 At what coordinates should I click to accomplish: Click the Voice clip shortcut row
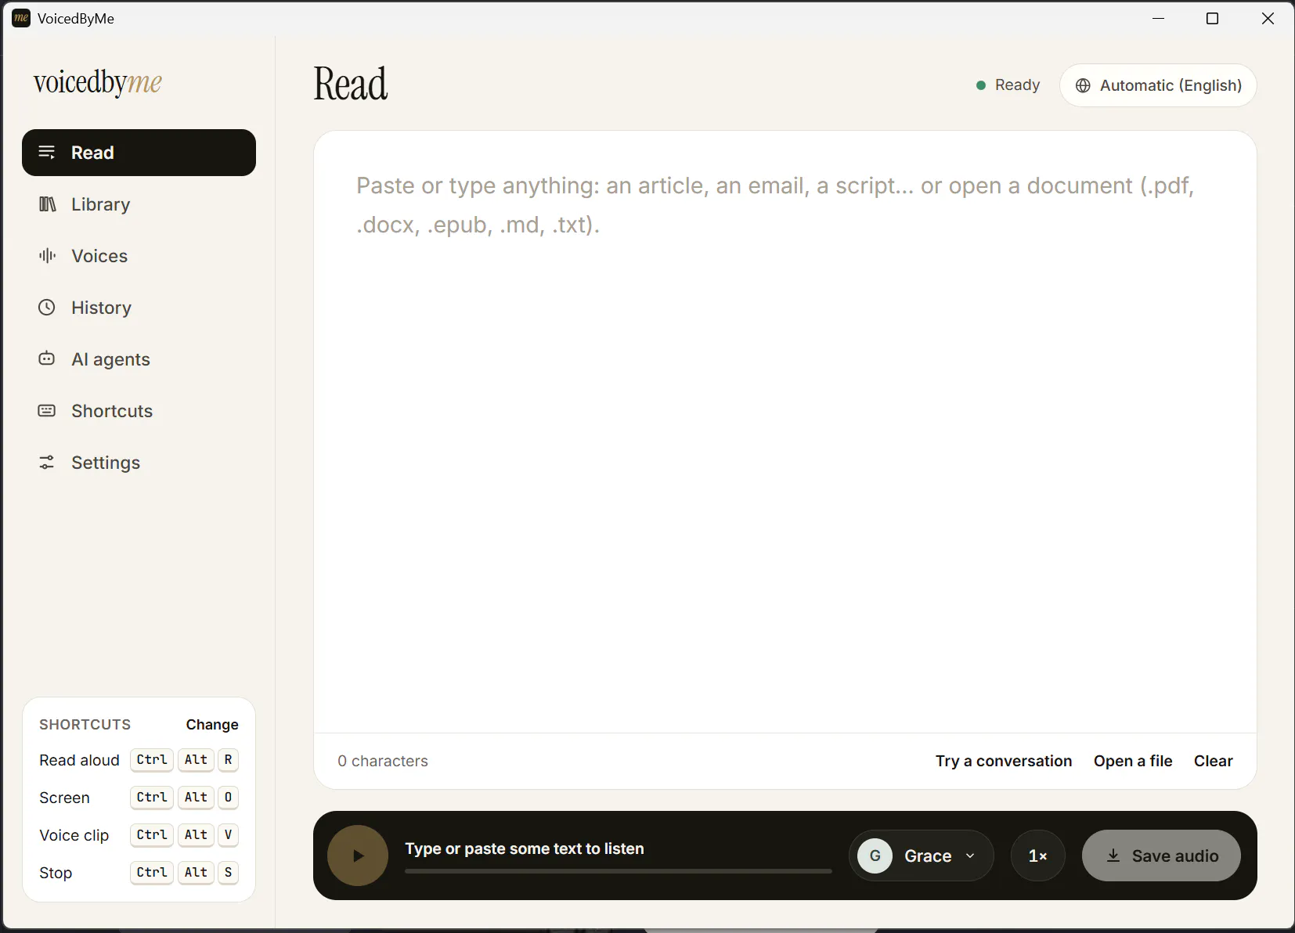coord(139,835)
